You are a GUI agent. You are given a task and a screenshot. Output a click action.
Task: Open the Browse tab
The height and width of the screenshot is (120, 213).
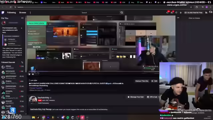coord(23,13)
